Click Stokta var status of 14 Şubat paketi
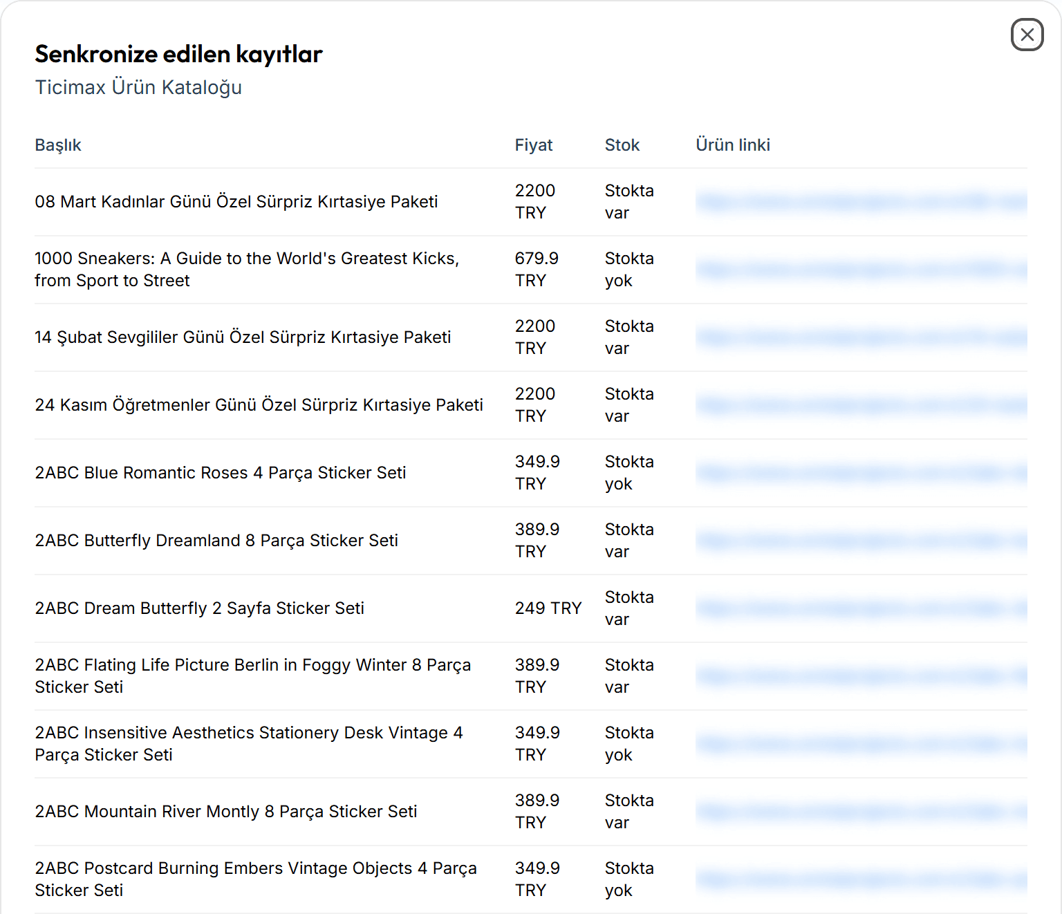 pyautogui.click(x=629, y=337)
